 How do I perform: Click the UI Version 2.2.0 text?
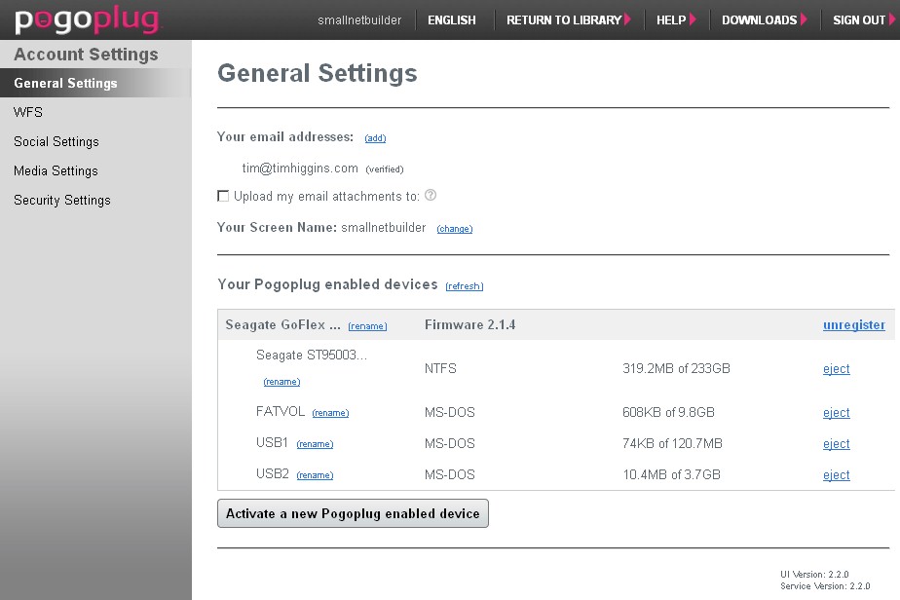(x=814, y=574)
